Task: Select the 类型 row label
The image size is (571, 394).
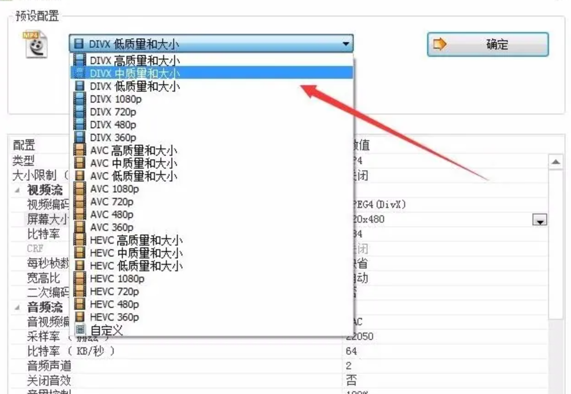Action: pyautogui.click(x=23, y=160)
